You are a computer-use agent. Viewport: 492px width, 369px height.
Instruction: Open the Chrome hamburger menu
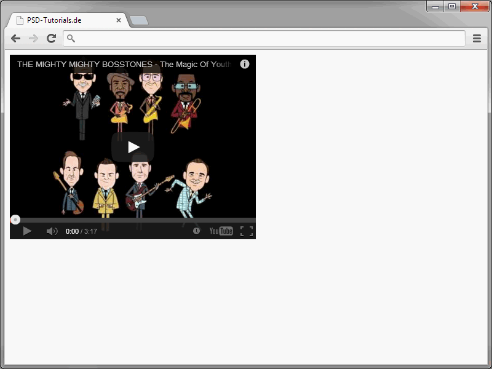(477, 38)
